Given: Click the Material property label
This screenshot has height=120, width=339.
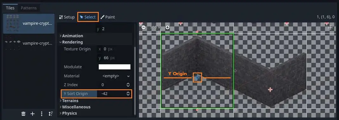Looking at the screenshot, I should tap(72, 76).
